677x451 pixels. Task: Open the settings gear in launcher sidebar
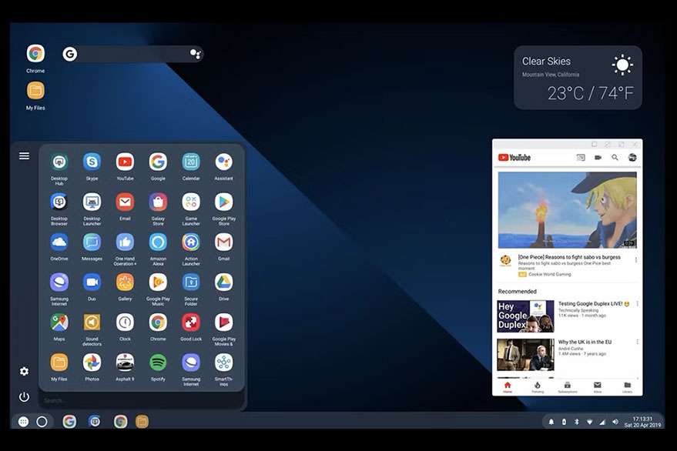[x=24, y=371]
